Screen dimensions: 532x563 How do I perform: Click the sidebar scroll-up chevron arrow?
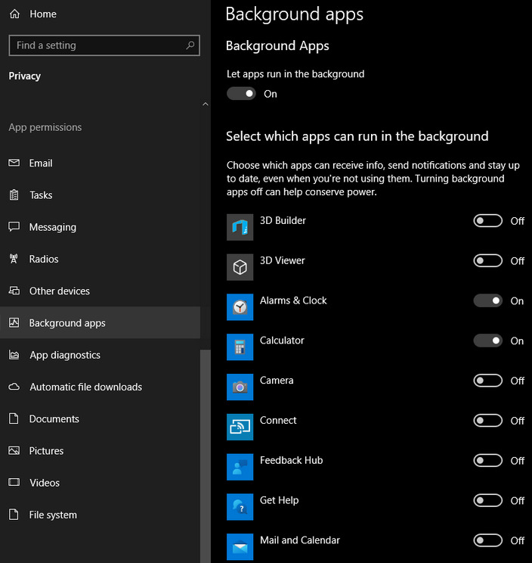pyautogui.click(x=206, y=104)
